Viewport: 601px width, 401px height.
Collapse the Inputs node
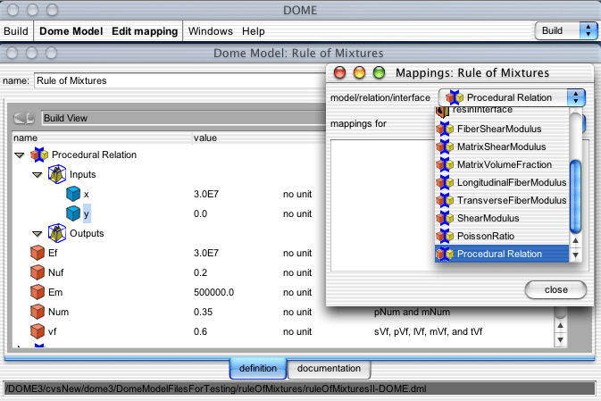[x=38, y=175]
